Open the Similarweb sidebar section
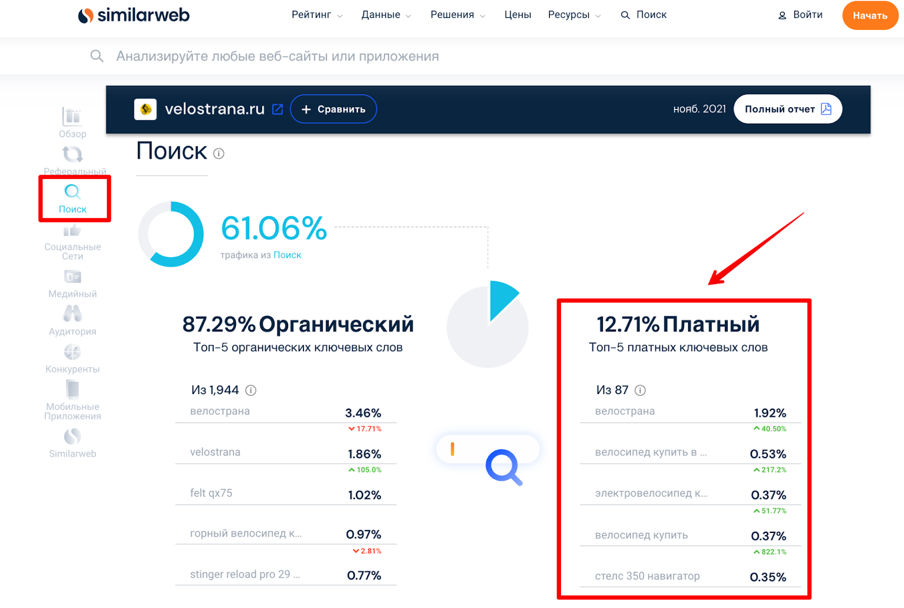Viewport: 904px width, 608px height. coord(72,443)
